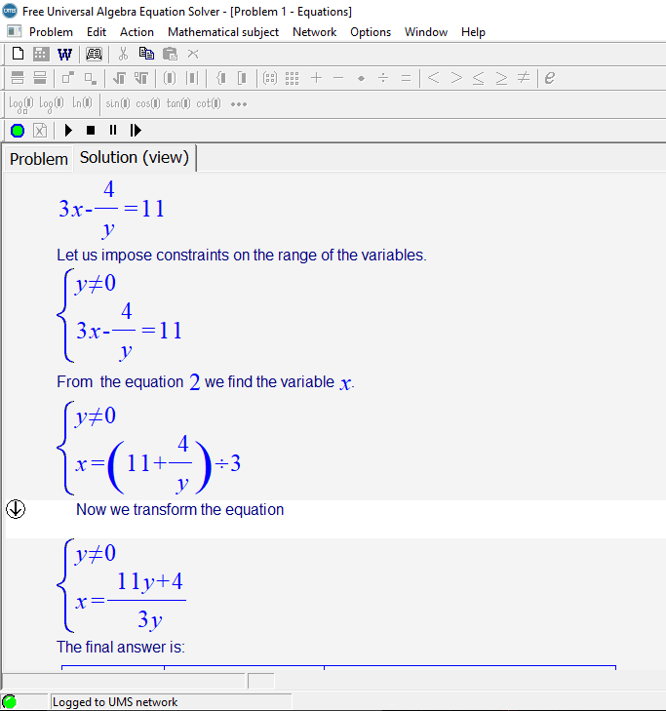The image size is (666, 711).
Task: Insert plus sign from math toolbar
Action: coord(317,78)
